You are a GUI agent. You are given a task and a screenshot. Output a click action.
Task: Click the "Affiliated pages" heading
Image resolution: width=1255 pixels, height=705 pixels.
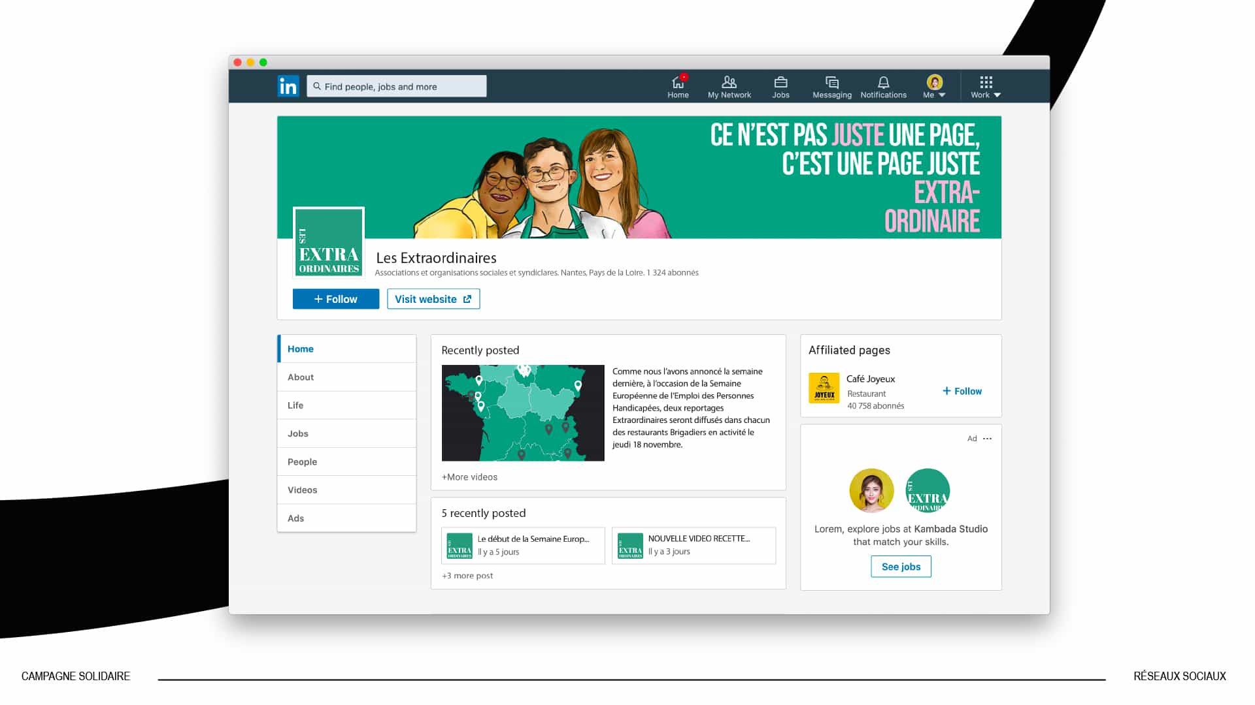(849, 351)
